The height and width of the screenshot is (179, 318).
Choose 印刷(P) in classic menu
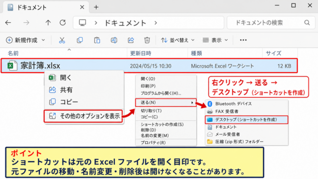166,86
